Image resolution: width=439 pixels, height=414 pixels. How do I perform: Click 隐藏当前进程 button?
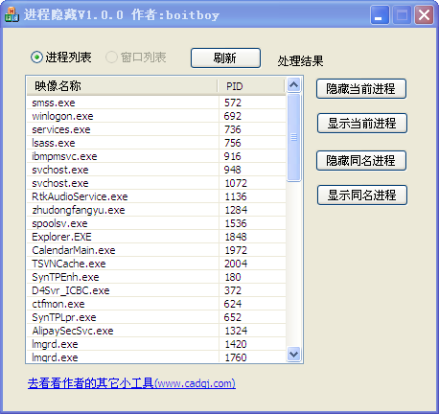click(361, 89)
